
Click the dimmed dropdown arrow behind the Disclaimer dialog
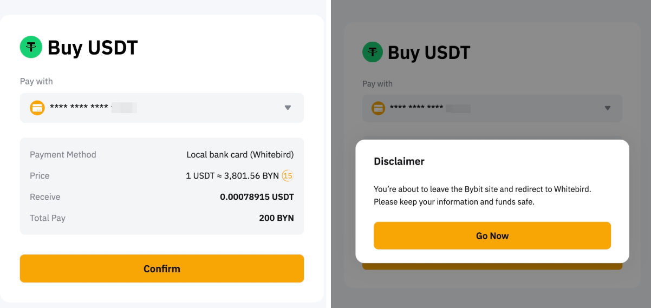click(607, 108)
